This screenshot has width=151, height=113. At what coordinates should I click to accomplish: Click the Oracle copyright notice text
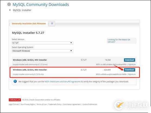(41, 100)
